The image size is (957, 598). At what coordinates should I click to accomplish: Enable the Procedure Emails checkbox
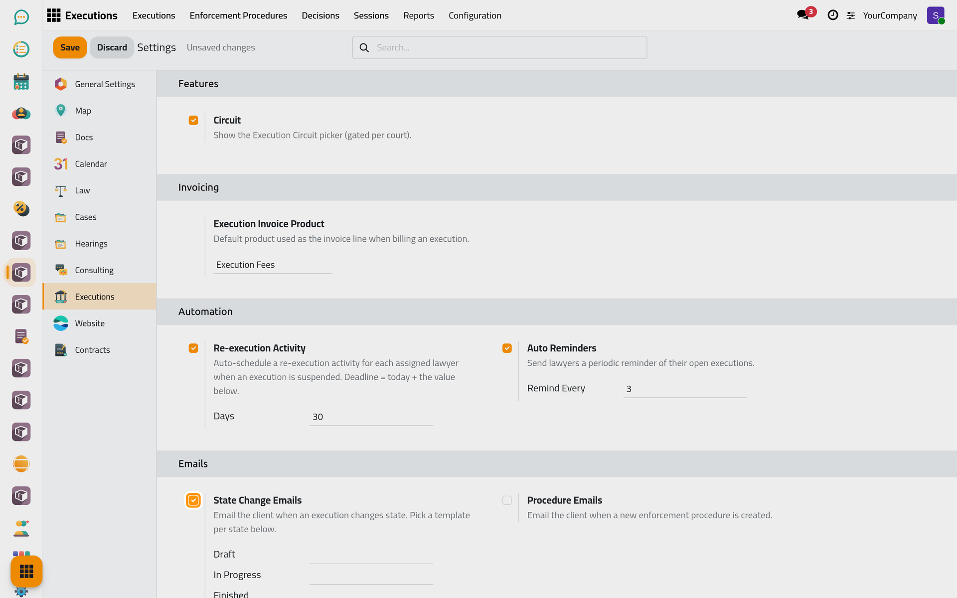[507, 500]
